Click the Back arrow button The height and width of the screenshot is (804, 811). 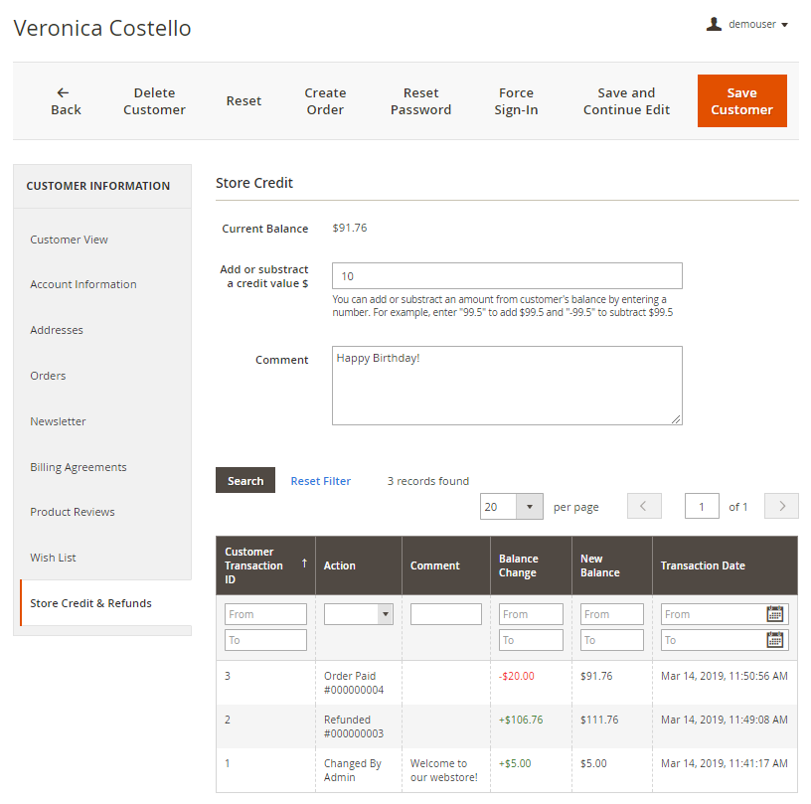pyautogui.click(x=66, y=101)
